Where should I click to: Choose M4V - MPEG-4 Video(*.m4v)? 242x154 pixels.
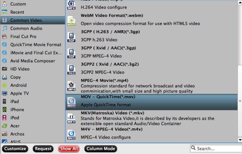(x=152, y=134)
